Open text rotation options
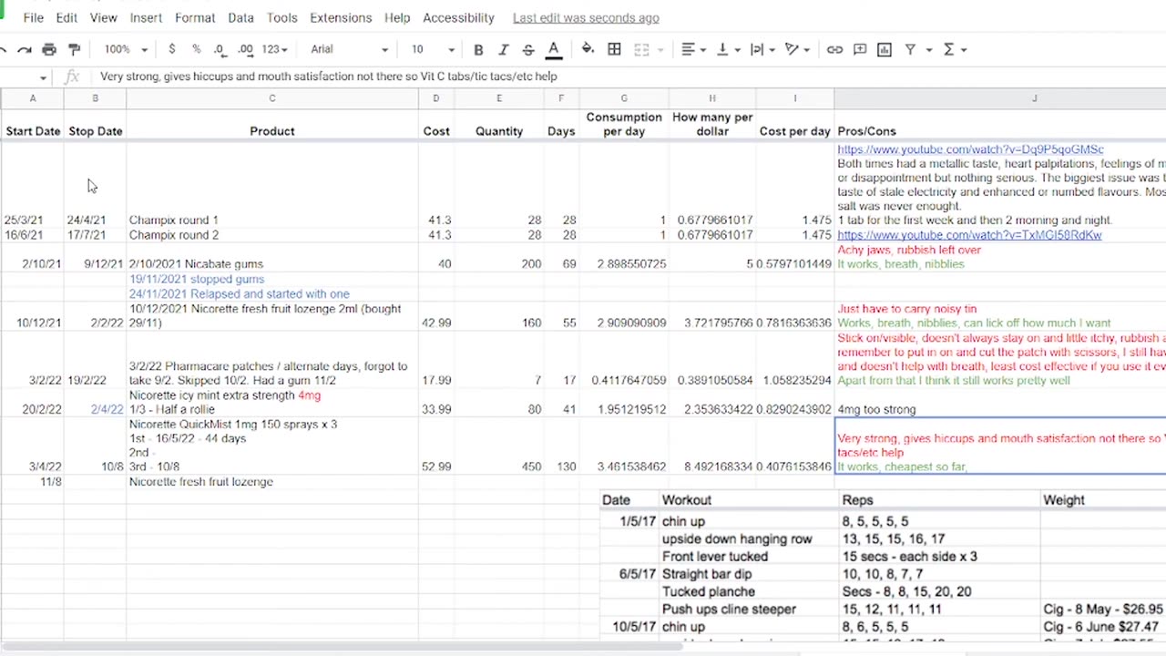1166x656 pixels. pos(796,49)
